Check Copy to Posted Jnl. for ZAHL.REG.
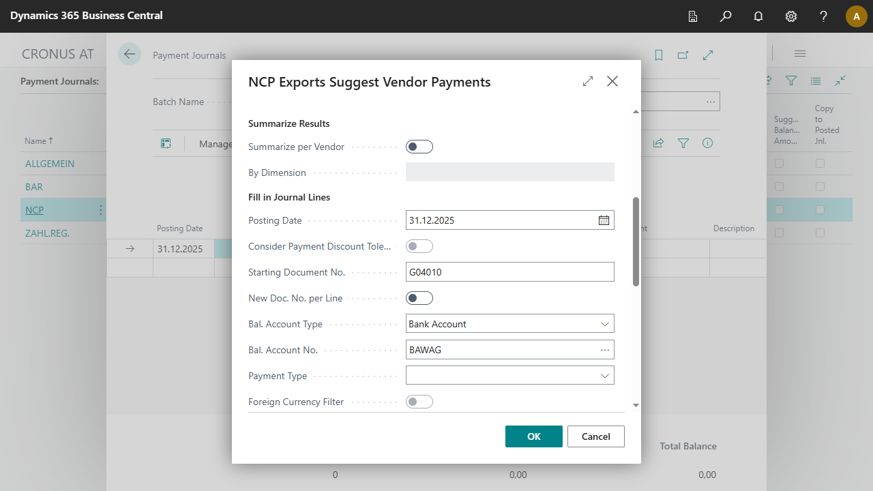Viewport: 873px width, 491px height. pos(820,233)
